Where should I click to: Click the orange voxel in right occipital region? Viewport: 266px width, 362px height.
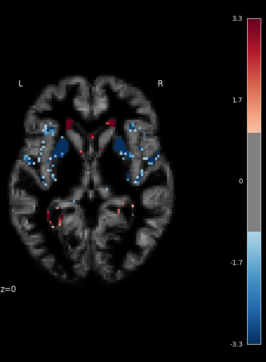point(118,211)
